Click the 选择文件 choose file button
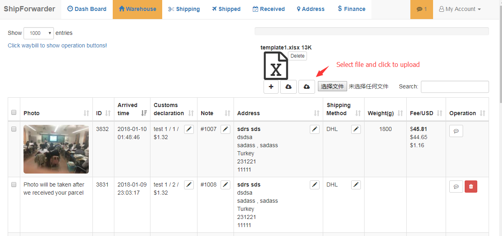502x236 pixels. (x=333, y=86)
